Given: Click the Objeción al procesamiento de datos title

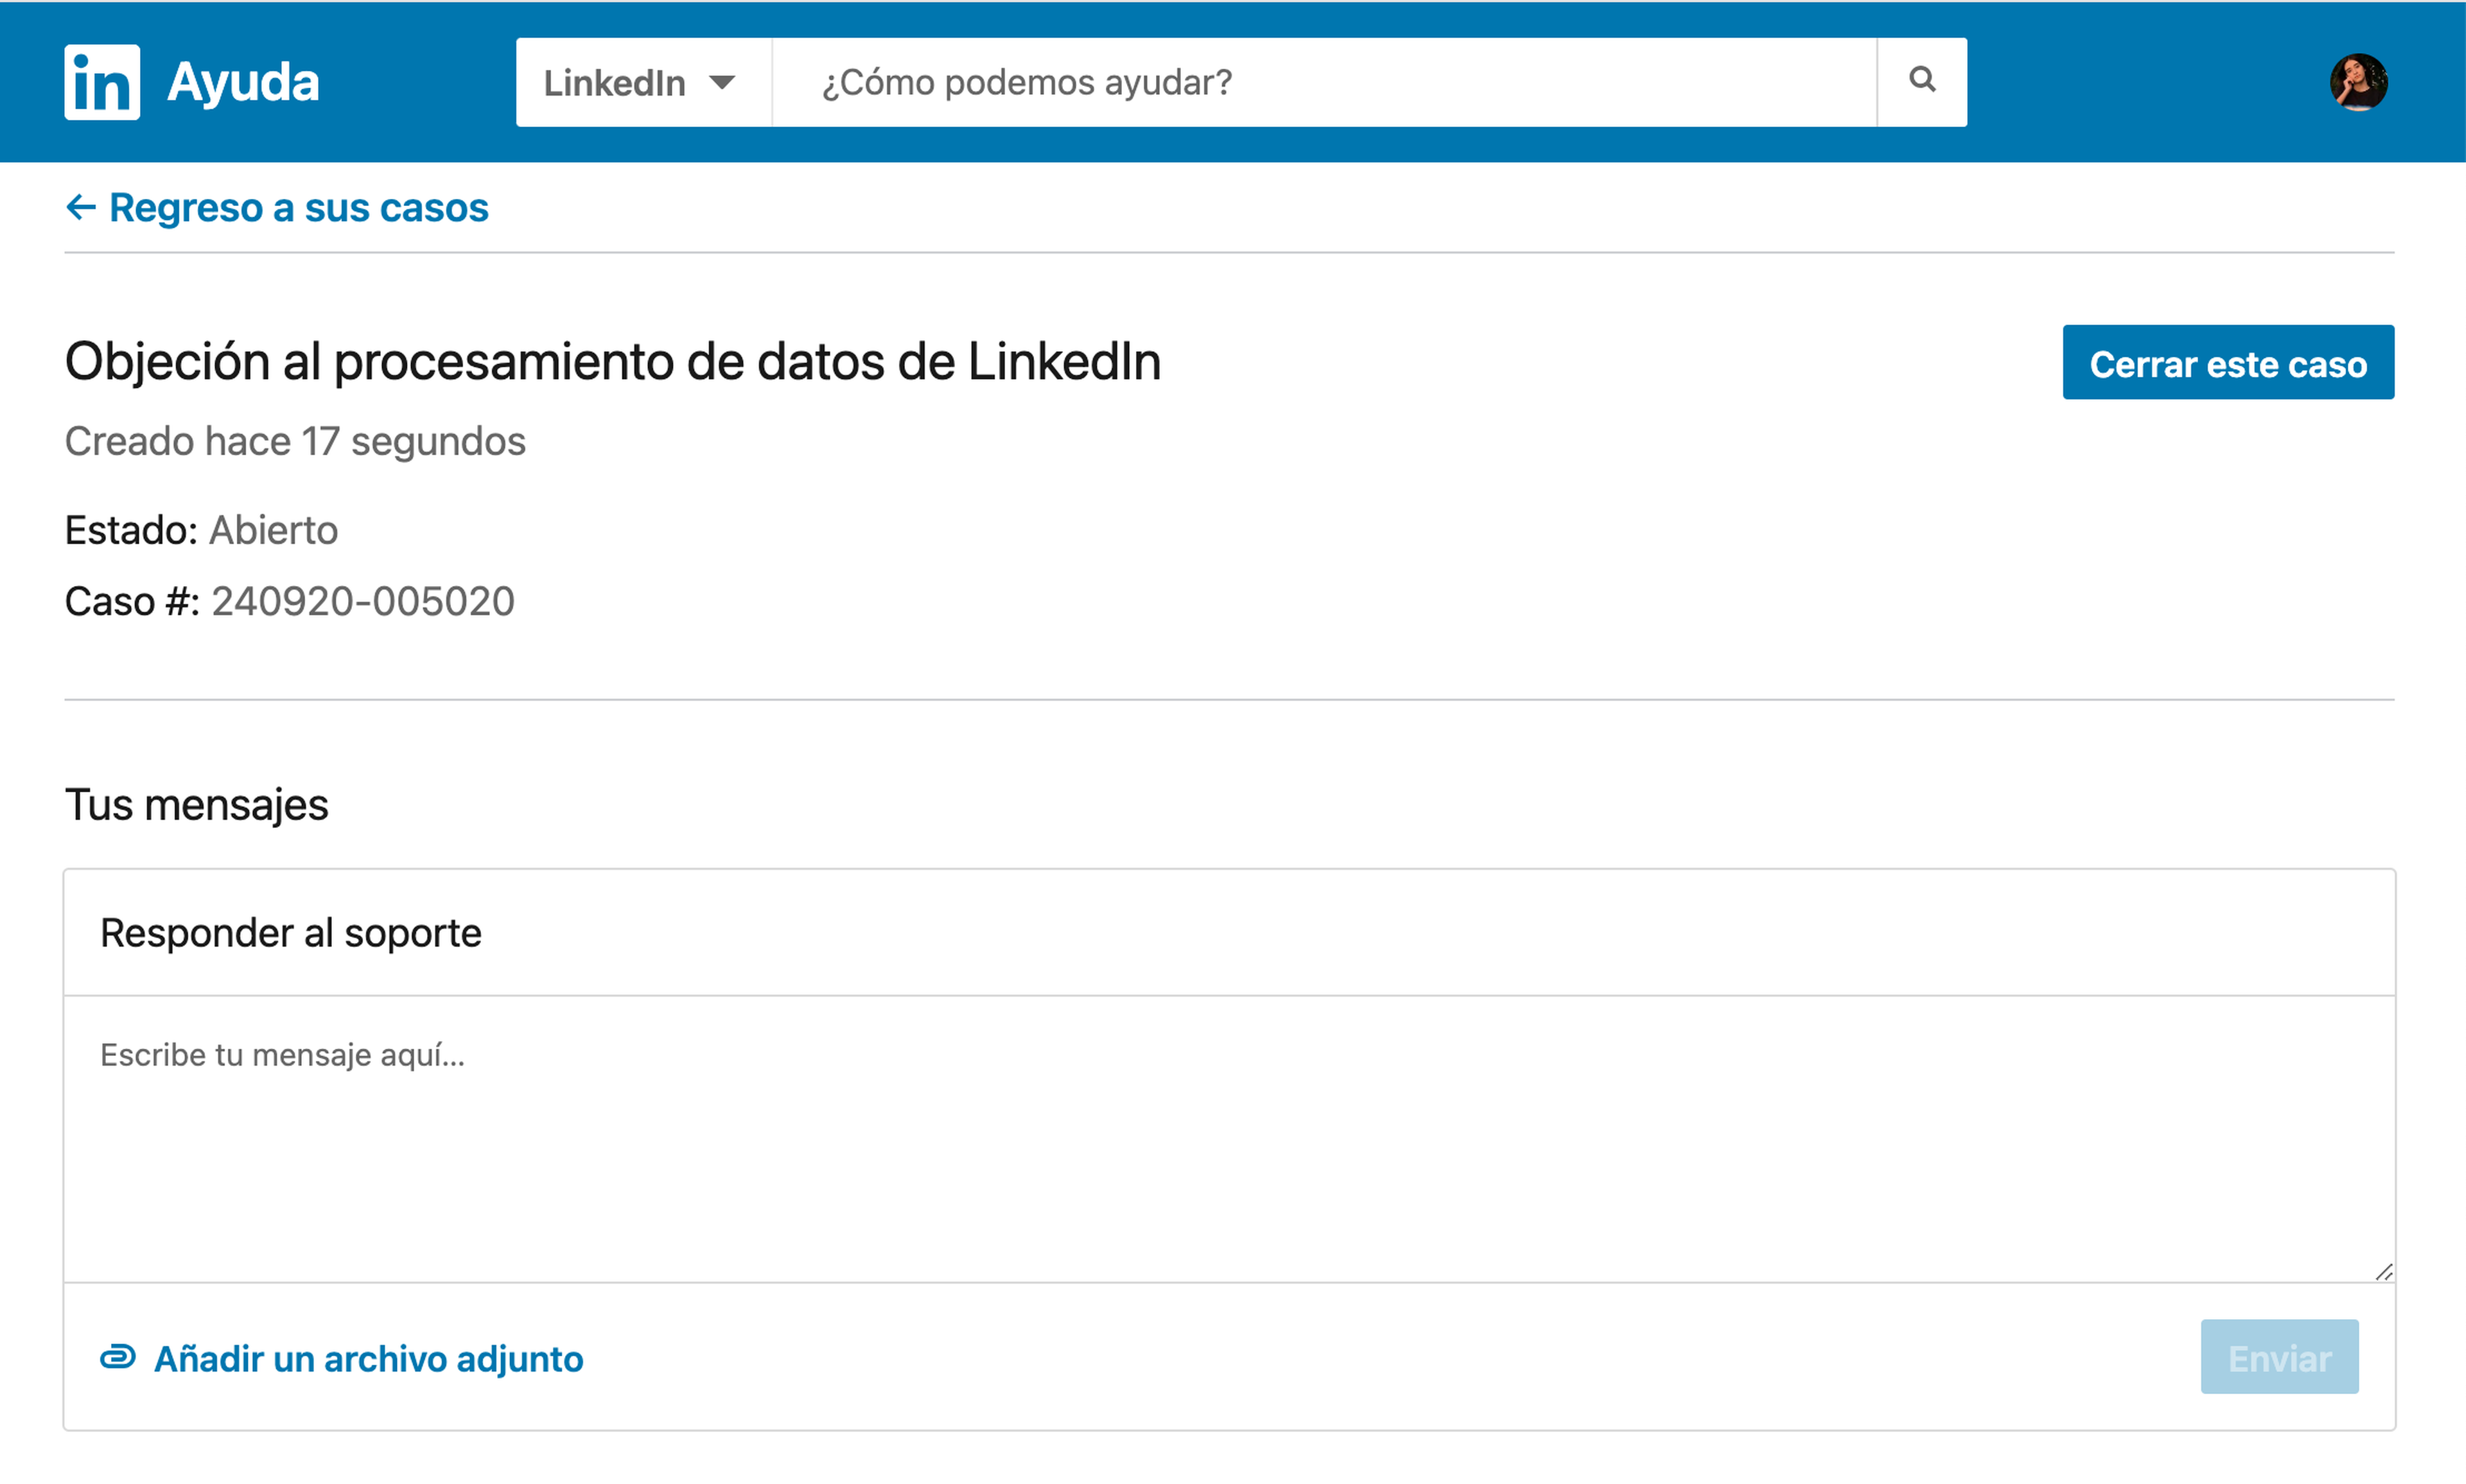Looking at the screenshot, I should coord(612,362).
